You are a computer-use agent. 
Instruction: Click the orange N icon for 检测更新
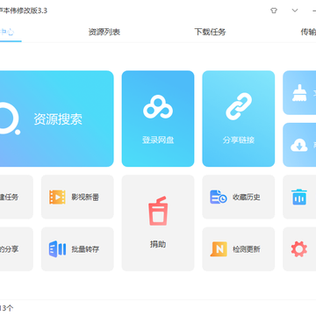pos(219,249)
